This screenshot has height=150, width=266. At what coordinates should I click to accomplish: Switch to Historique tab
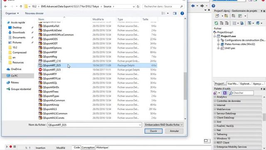[102, 147]
